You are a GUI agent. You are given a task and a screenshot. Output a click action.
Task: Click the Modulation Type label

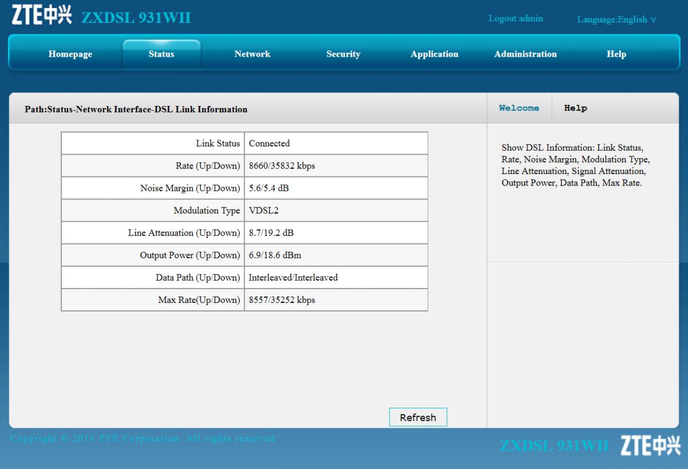click(x=207, y=210)
